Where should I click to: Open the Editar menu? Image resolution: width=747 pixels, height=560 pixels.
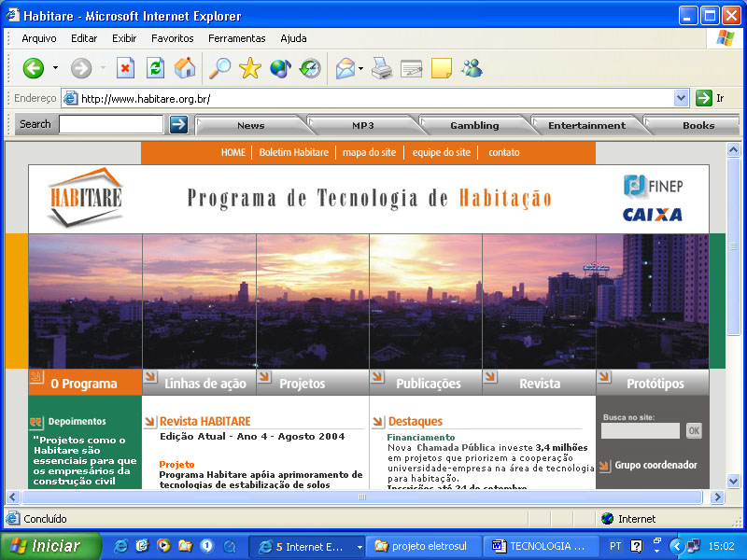84,38
